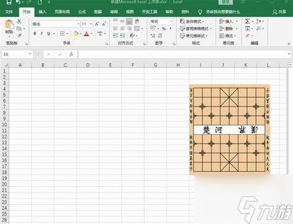Toggle Bold formatting

pos(35,33)
